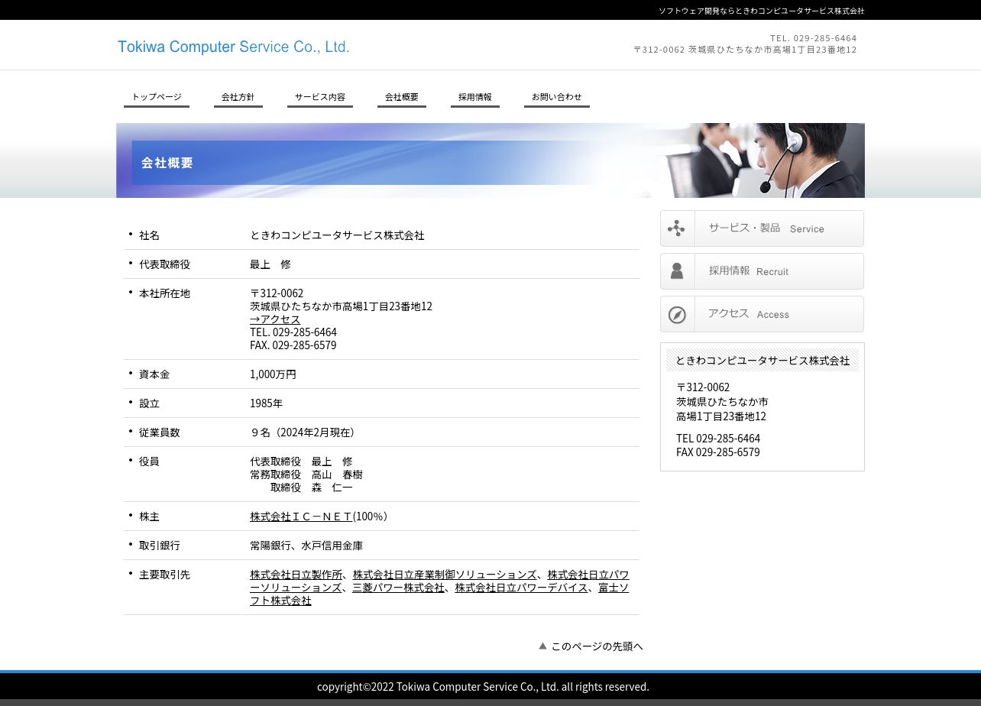Click the Tokiwa Computer Service logo
981x706 pixels.
[x=233, y=47]
